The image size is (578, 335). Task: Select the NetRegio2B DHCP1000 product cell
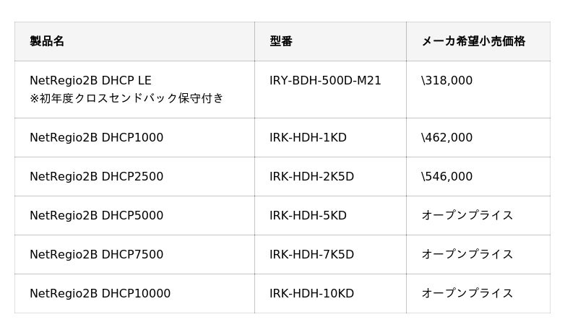96,138
